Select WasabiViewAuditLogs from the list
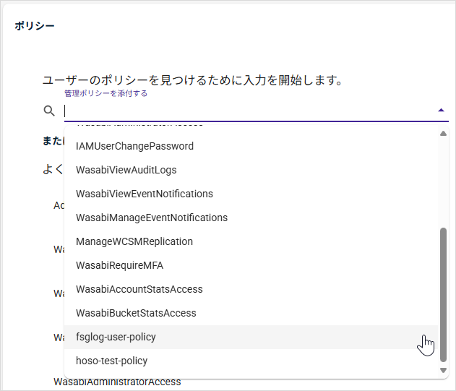Image resolution: width=456 pixels, height=391 pixels. pyautogui.click(x=126, y=170)
